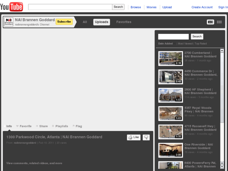The height and width of the screenshot is (171, 228).
Task: Switch to grid view icon
Action: pyautogui.click(x=219, y=22)
